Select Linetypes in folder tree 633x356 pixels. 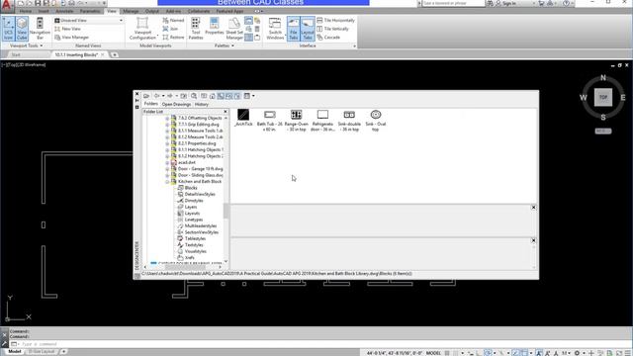click(194, 220)
